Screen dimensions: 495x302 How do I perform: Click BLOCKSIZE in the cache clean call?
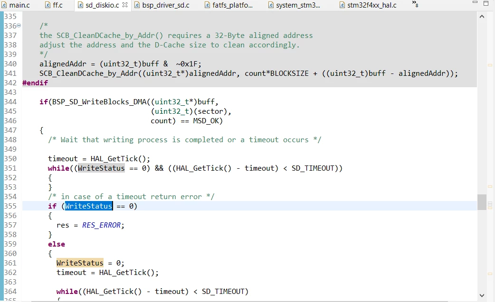(289, 73)
